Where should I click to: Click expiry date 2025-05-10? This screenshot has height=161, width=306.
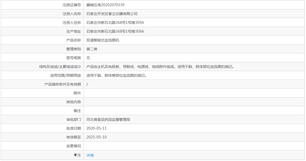(96, 137)
